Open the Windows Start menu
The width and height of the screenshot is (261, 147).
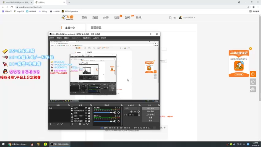point(3,144)
